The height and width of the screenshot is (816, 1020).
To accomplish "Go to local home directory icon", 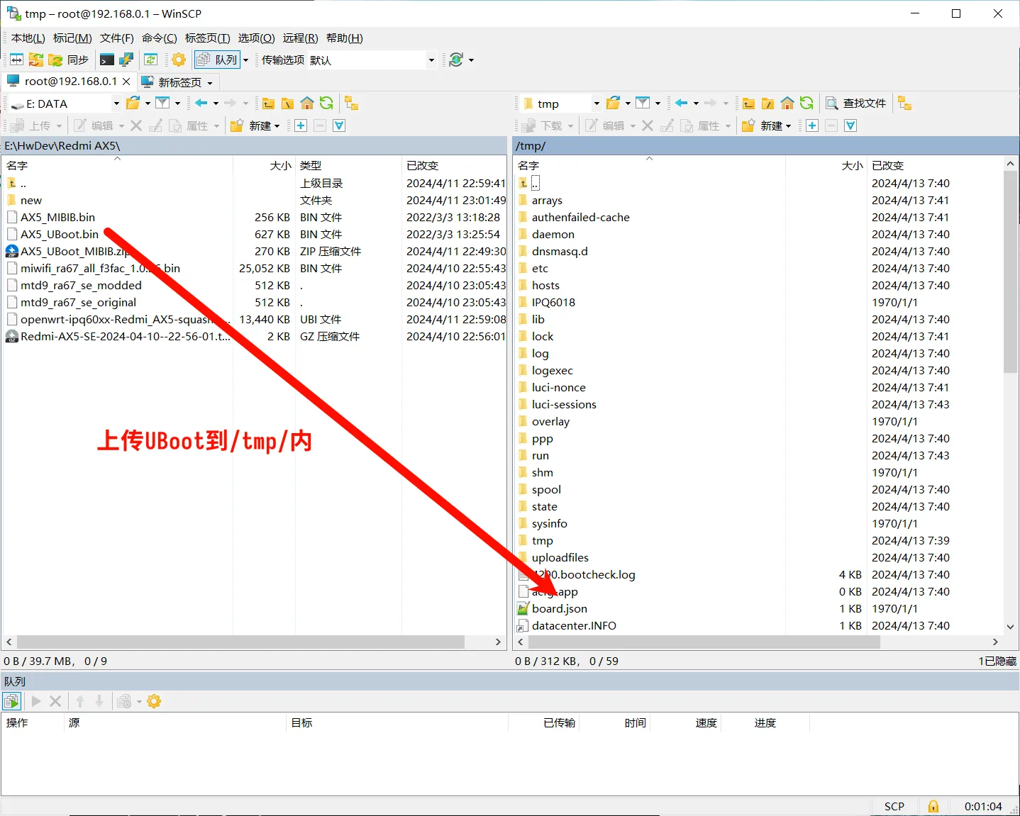I will click(307, 104).
